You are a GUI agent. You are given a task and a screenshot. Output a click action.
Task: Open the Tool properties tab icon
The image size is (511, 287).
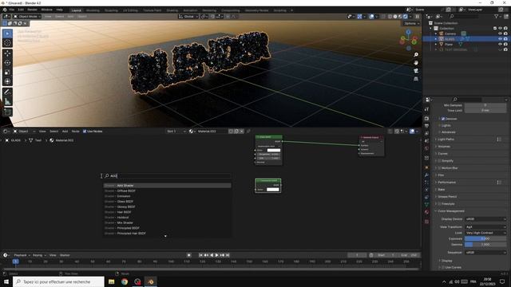pyautogui.click(x=426, y=109)
